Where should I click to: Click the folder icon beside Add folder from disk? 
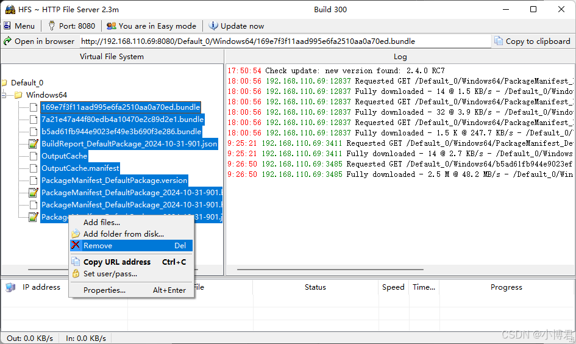coord(76,234)
